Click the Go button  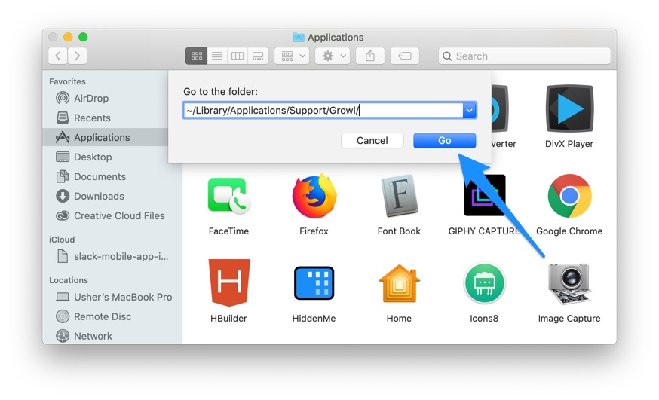[x=444, y=141]
